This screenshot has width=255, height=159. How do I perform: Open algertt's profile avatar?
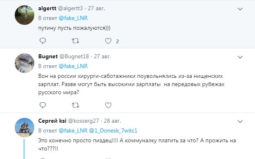pos(25,15)
